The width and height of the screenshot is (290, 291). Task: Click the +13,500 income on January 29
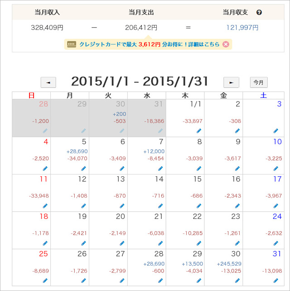click(193, 264)
